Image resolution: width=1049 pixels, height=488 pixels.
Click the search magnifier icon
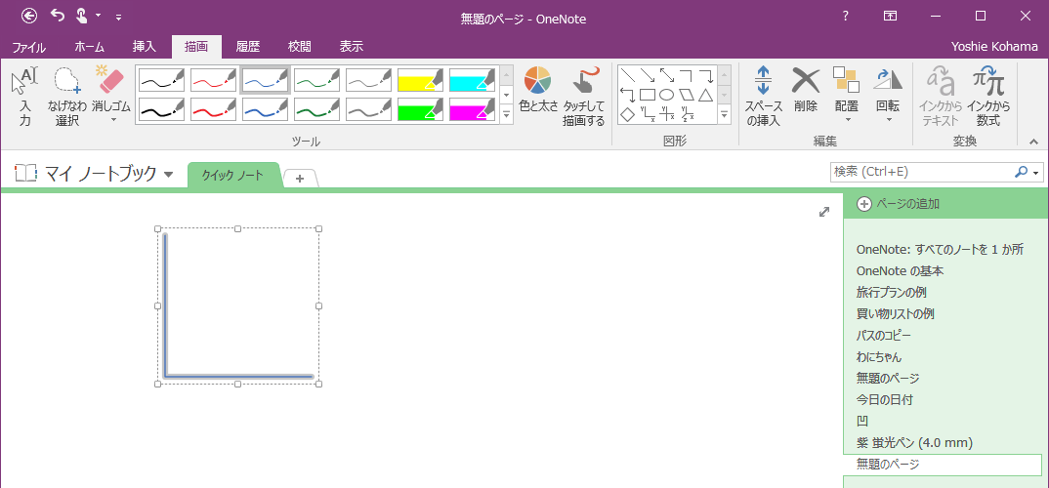1021,172
